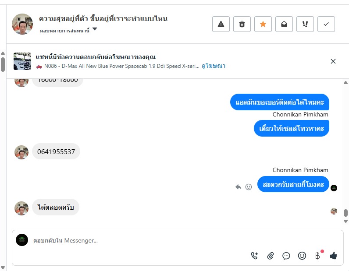349x271 pixels.
Task: Mark conversation unread with envelope icon
Action: 284,24
